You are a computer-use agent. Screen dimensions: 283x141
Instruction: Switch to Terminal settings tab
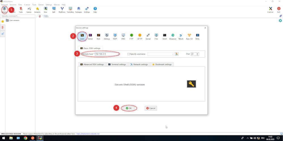tap(117, 64)
